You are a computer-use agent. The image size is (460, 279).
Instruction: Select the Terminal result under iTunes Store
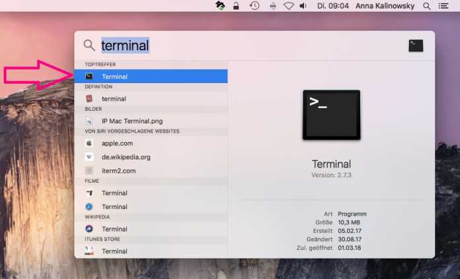114,251
